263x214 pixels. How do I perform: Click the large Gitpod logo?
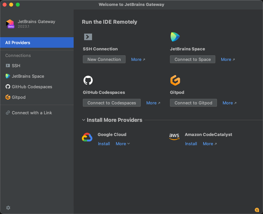[175, 80]
